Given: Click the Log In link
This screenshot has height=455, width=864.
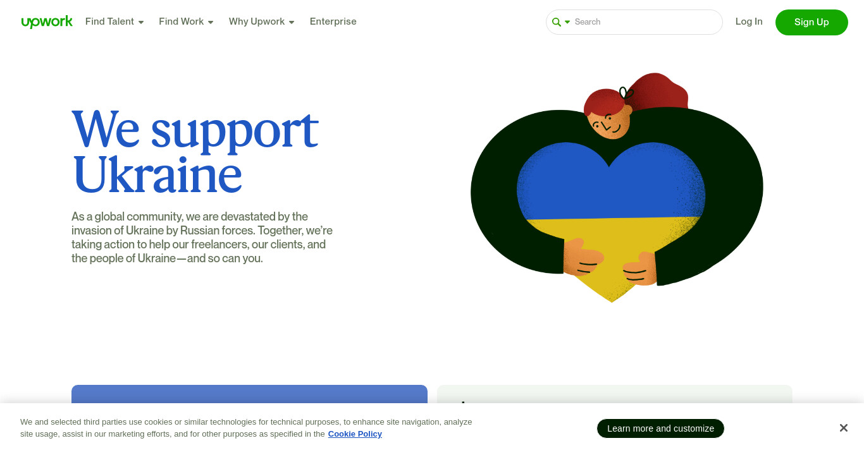Looking at the screenshot, I should (x=749, y=21).
